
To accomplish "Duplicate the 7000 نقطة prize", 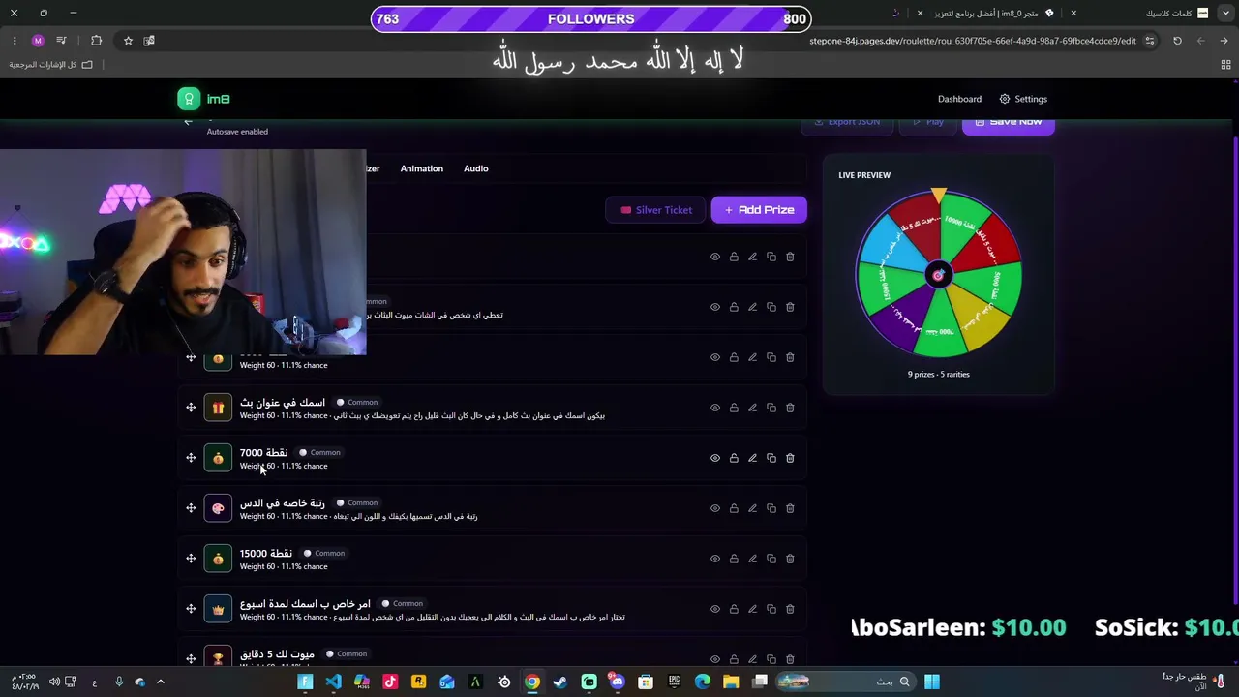I will (x=771, y=458).
